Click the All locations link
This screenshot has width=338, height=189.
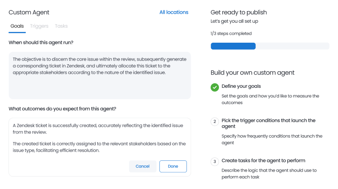click(174, 12)
